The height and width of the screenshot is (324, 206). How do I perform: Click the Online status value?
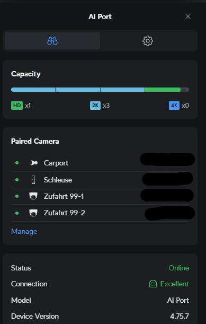(x=179, y=268)
